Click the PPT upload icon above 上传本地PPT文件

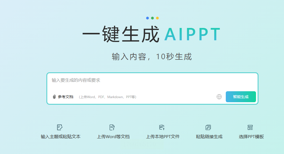pyautogui.click(x=162, y=127)
